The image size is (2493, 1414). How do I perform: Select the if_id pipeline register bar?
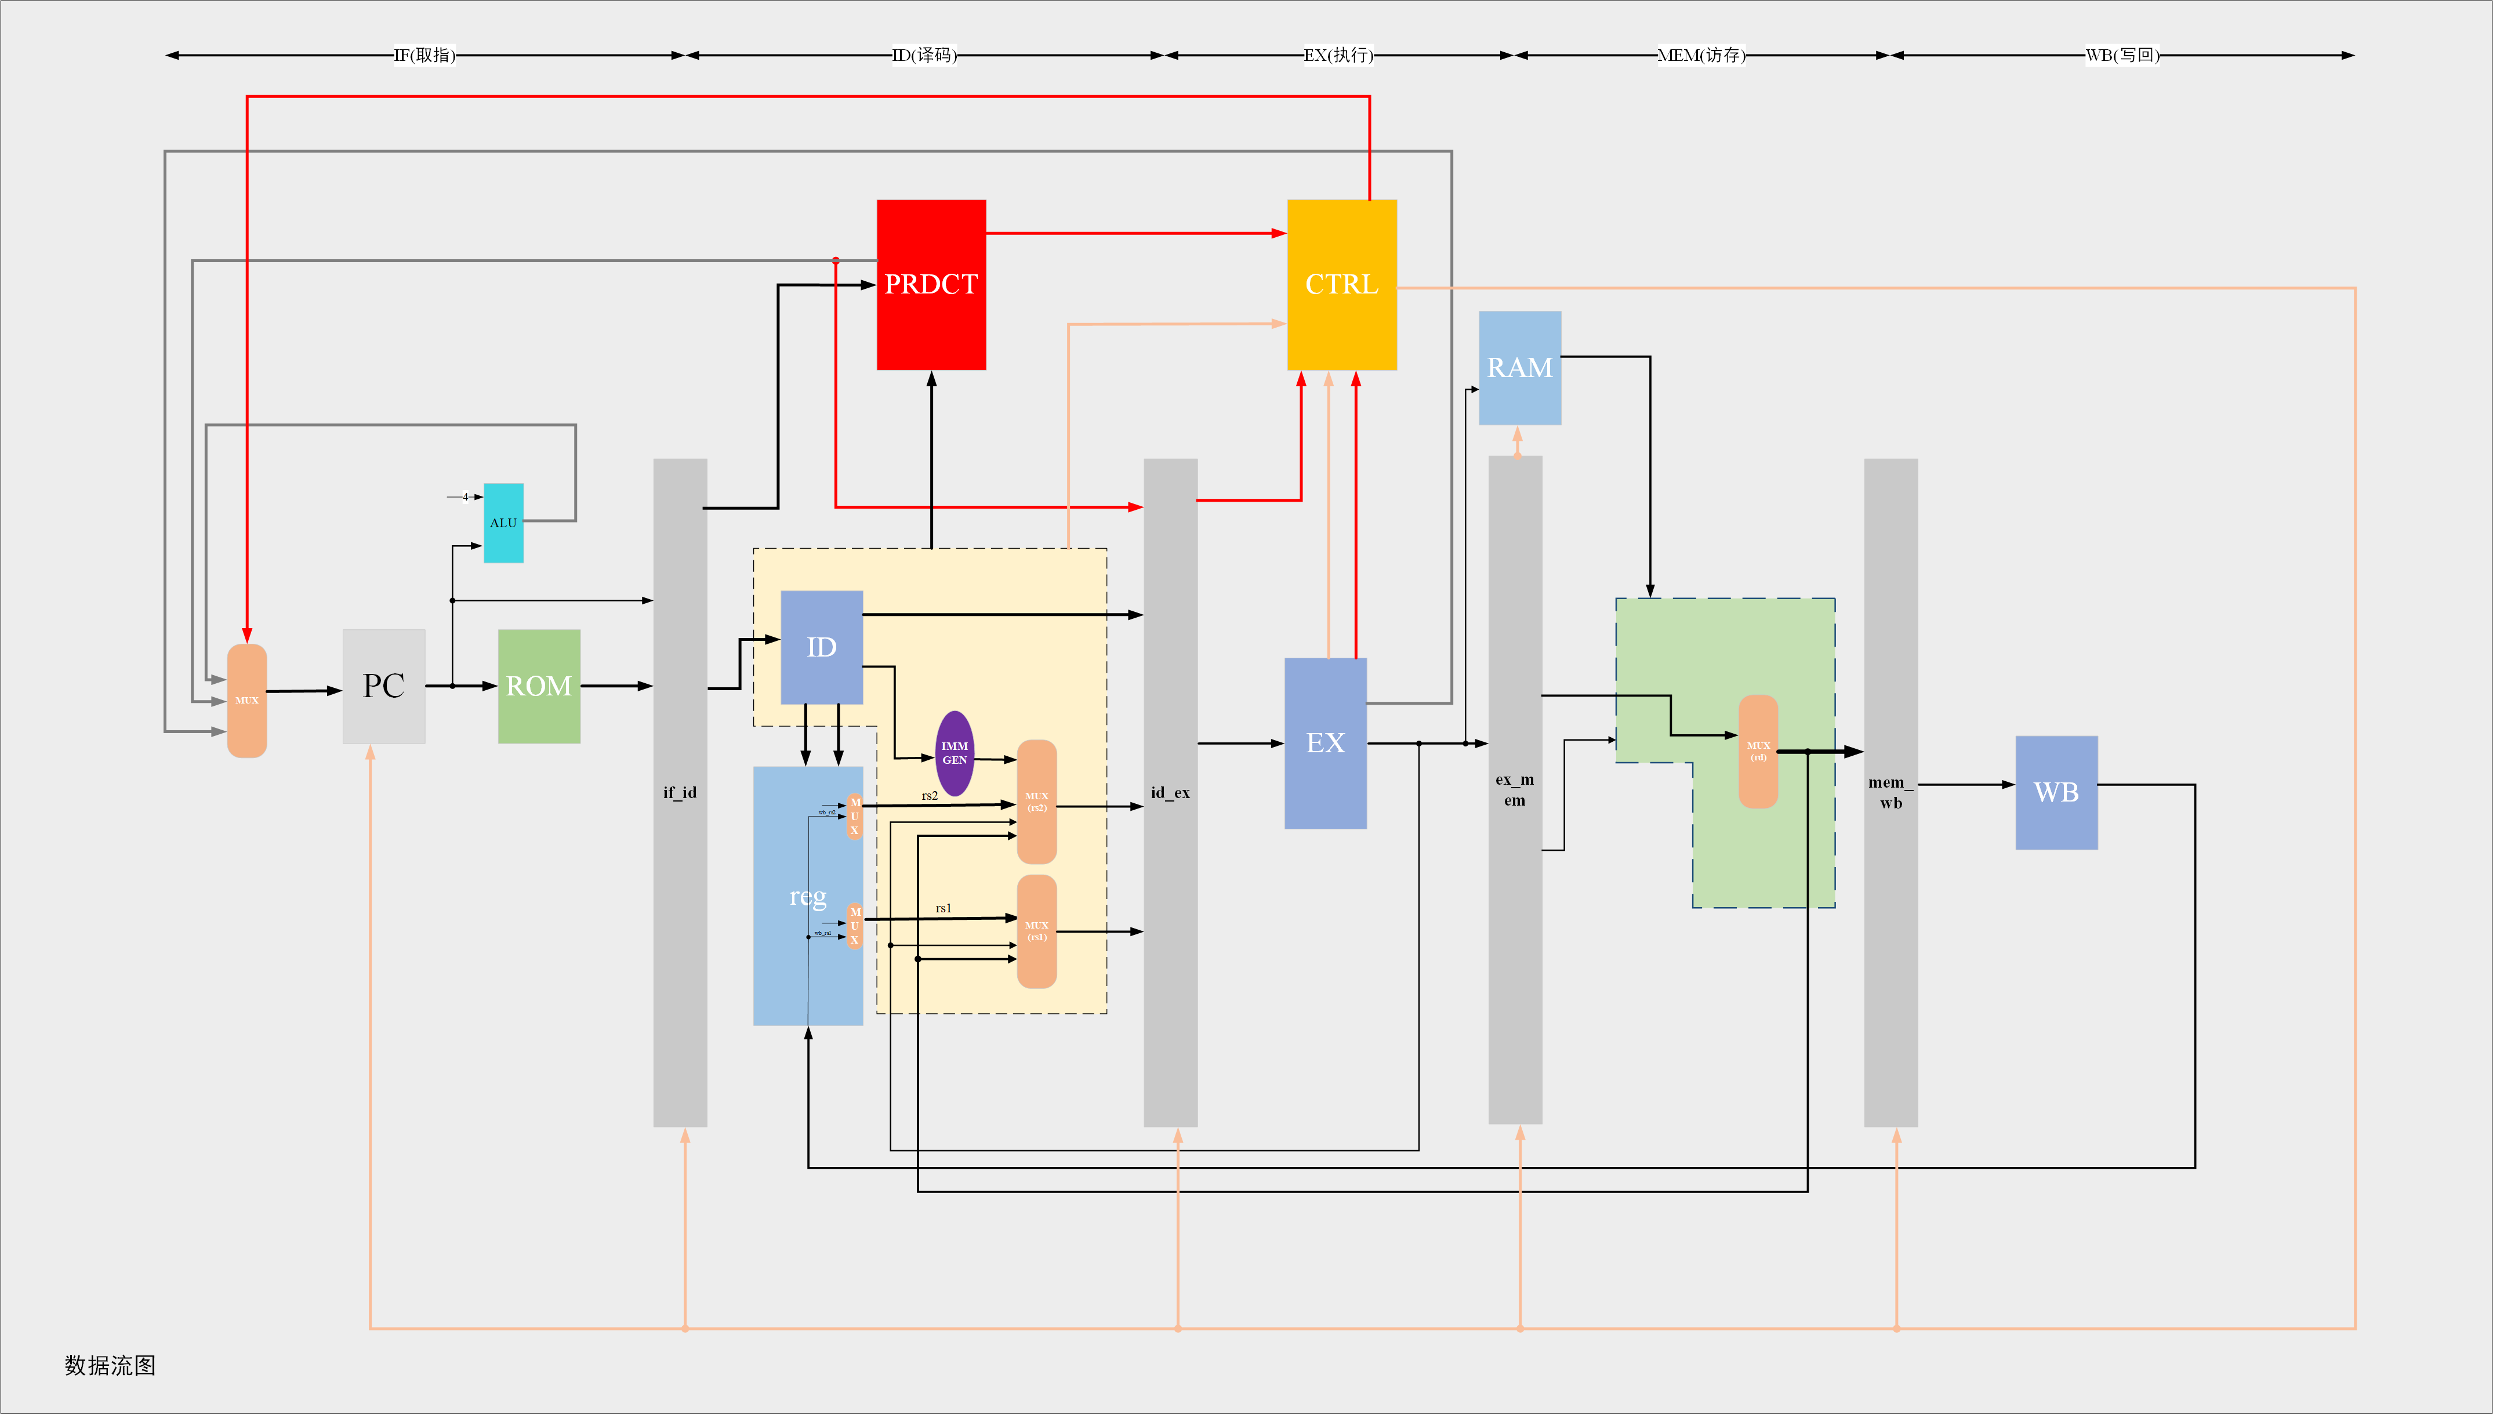coord(680,792)
